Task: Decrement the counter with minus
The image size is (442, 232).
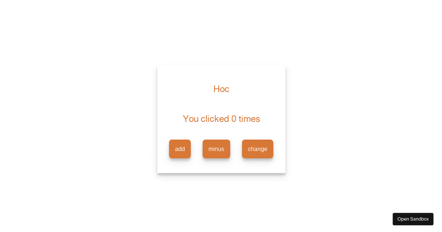Action: (216, 149)
